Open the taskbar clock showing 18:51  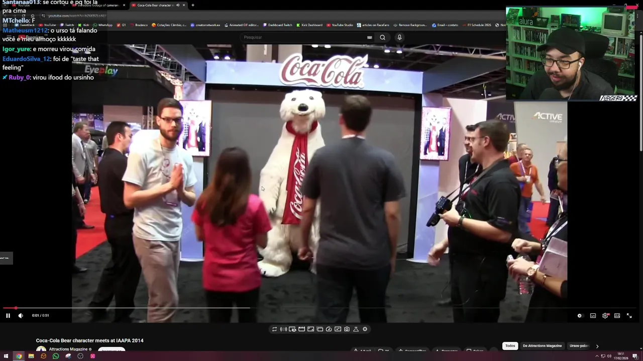tap(621, 356)
